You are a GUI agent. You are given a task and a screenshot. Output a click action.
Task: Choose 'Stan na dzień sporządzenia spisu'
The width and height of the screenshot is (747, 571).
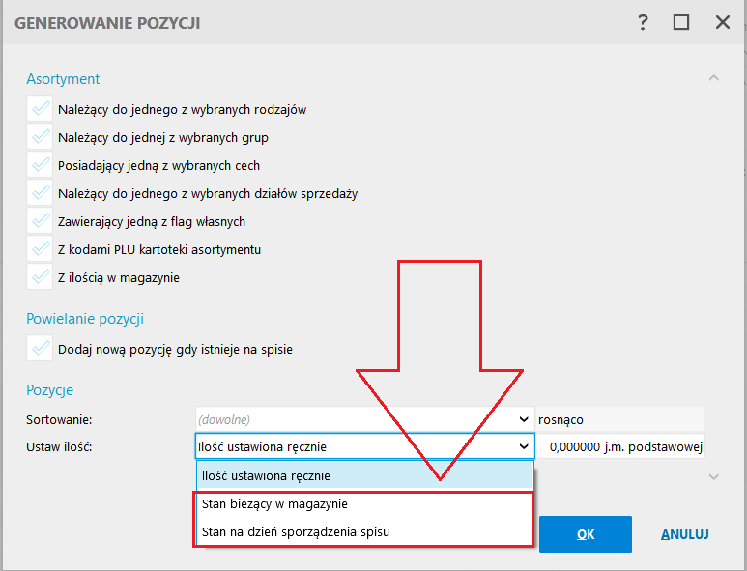click(364, 531)
